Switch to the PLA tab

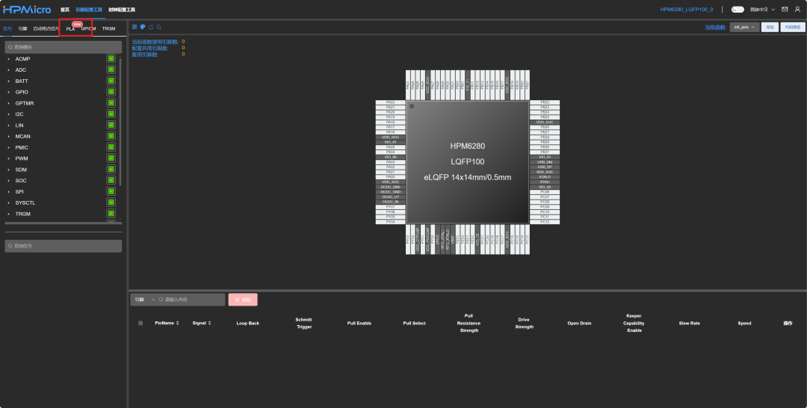pos(70,29)
